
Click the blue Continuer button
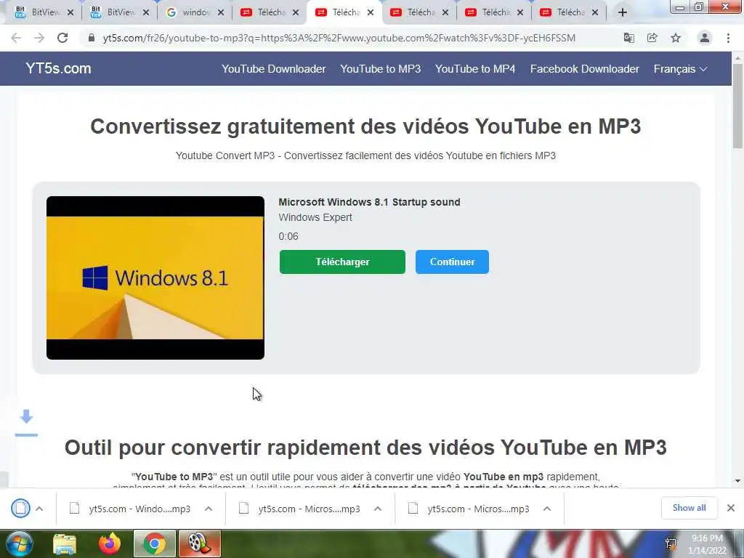tap(452, 262)
